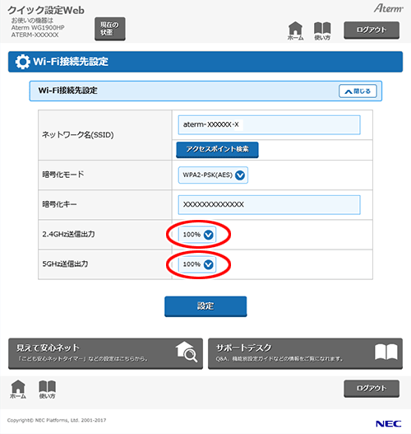The width and height of the screenshot is (411, 434).
Task: Click the Copyright NEC Platforms text
Action: coord(57,420)
